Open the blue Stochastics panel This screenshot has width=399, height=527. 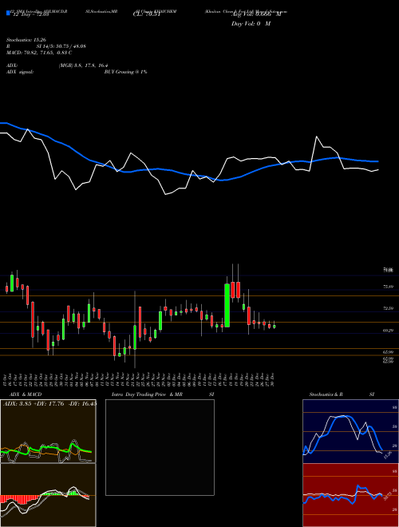click(350, 431)
